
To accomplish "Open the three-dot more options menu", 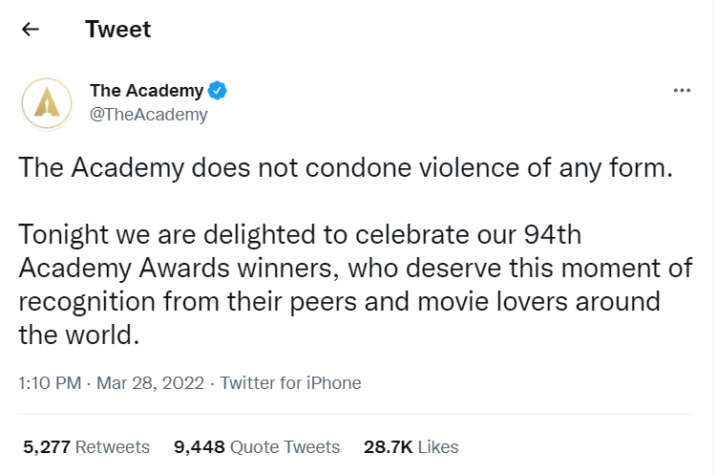I will click(682, 90).
